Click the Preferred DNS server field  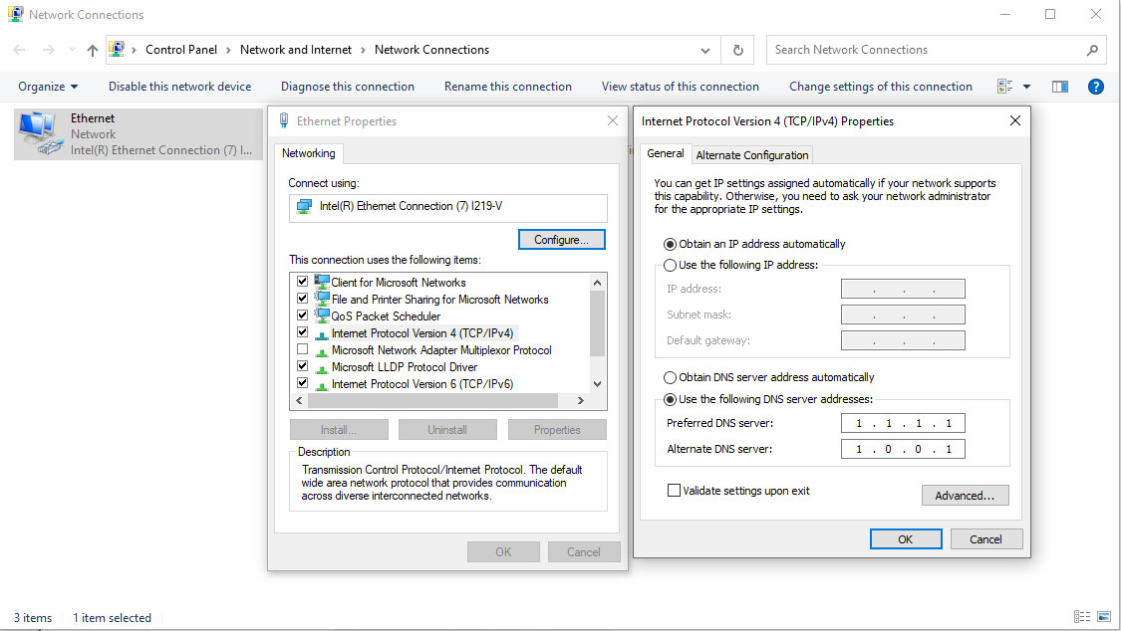903,423
